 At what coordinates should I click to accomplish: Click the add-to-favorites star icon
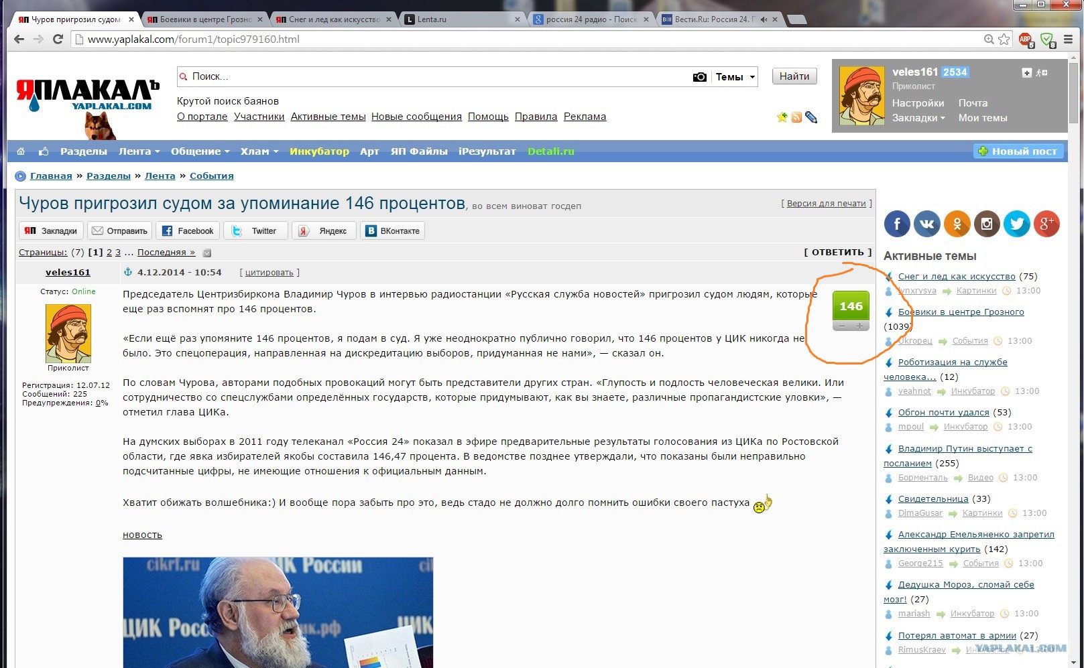click(x=782, y=117)
